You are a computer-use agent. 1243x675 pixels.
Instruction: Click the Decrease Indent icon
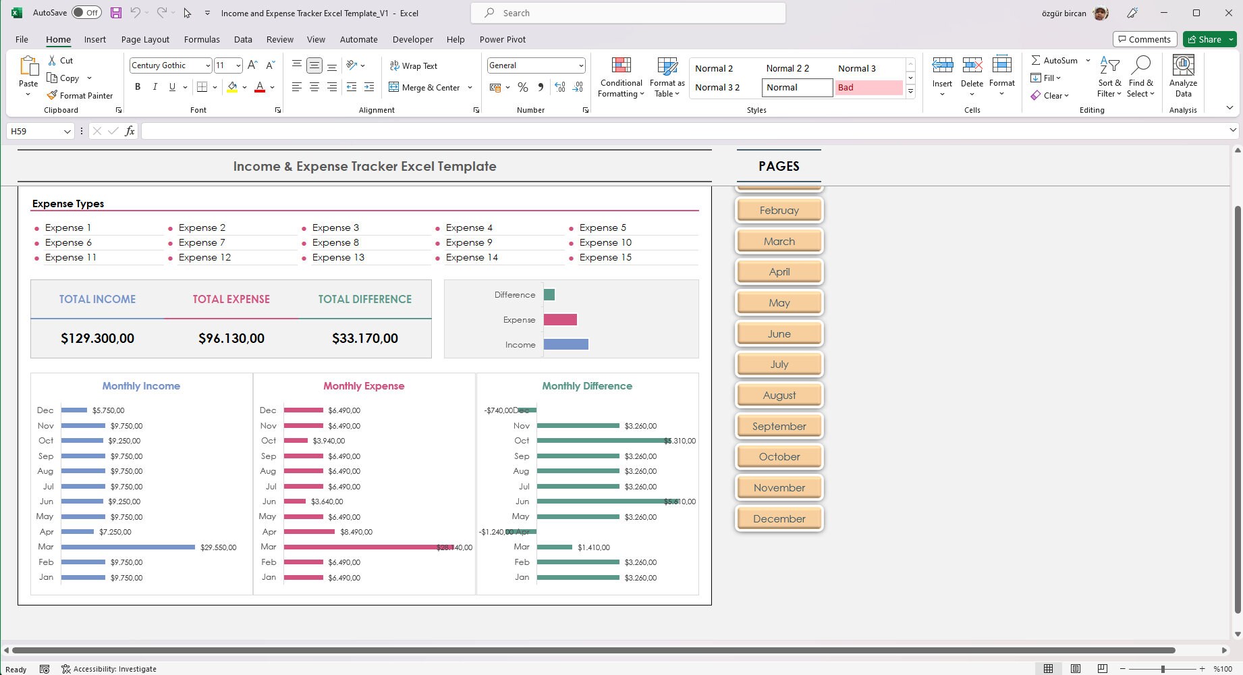[x=351, y=87]
